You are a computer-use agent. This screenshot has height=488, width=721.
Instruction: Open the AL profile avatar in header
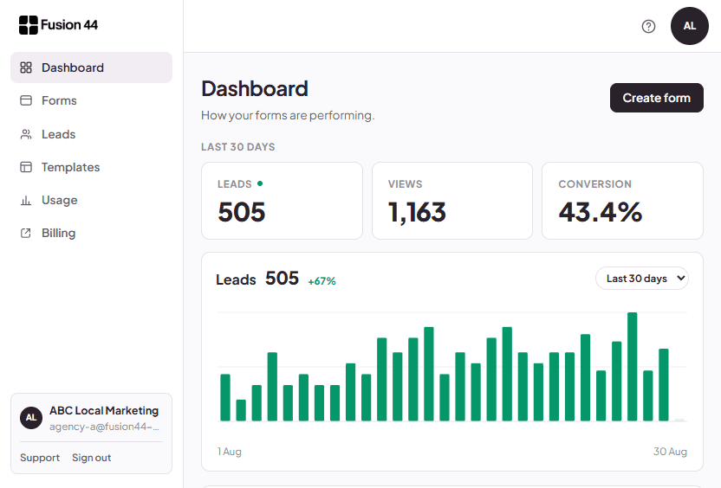689,26
